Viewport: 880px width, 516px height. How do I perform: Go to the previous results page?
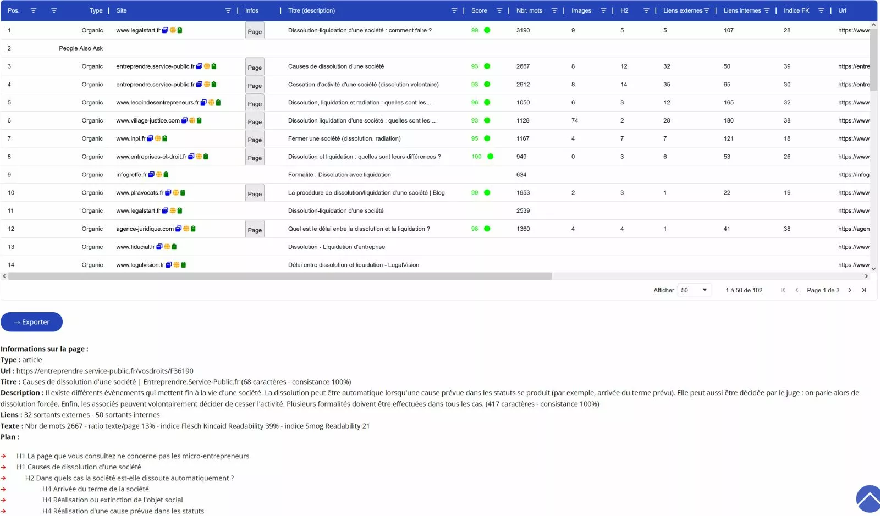tap(797, 290)
